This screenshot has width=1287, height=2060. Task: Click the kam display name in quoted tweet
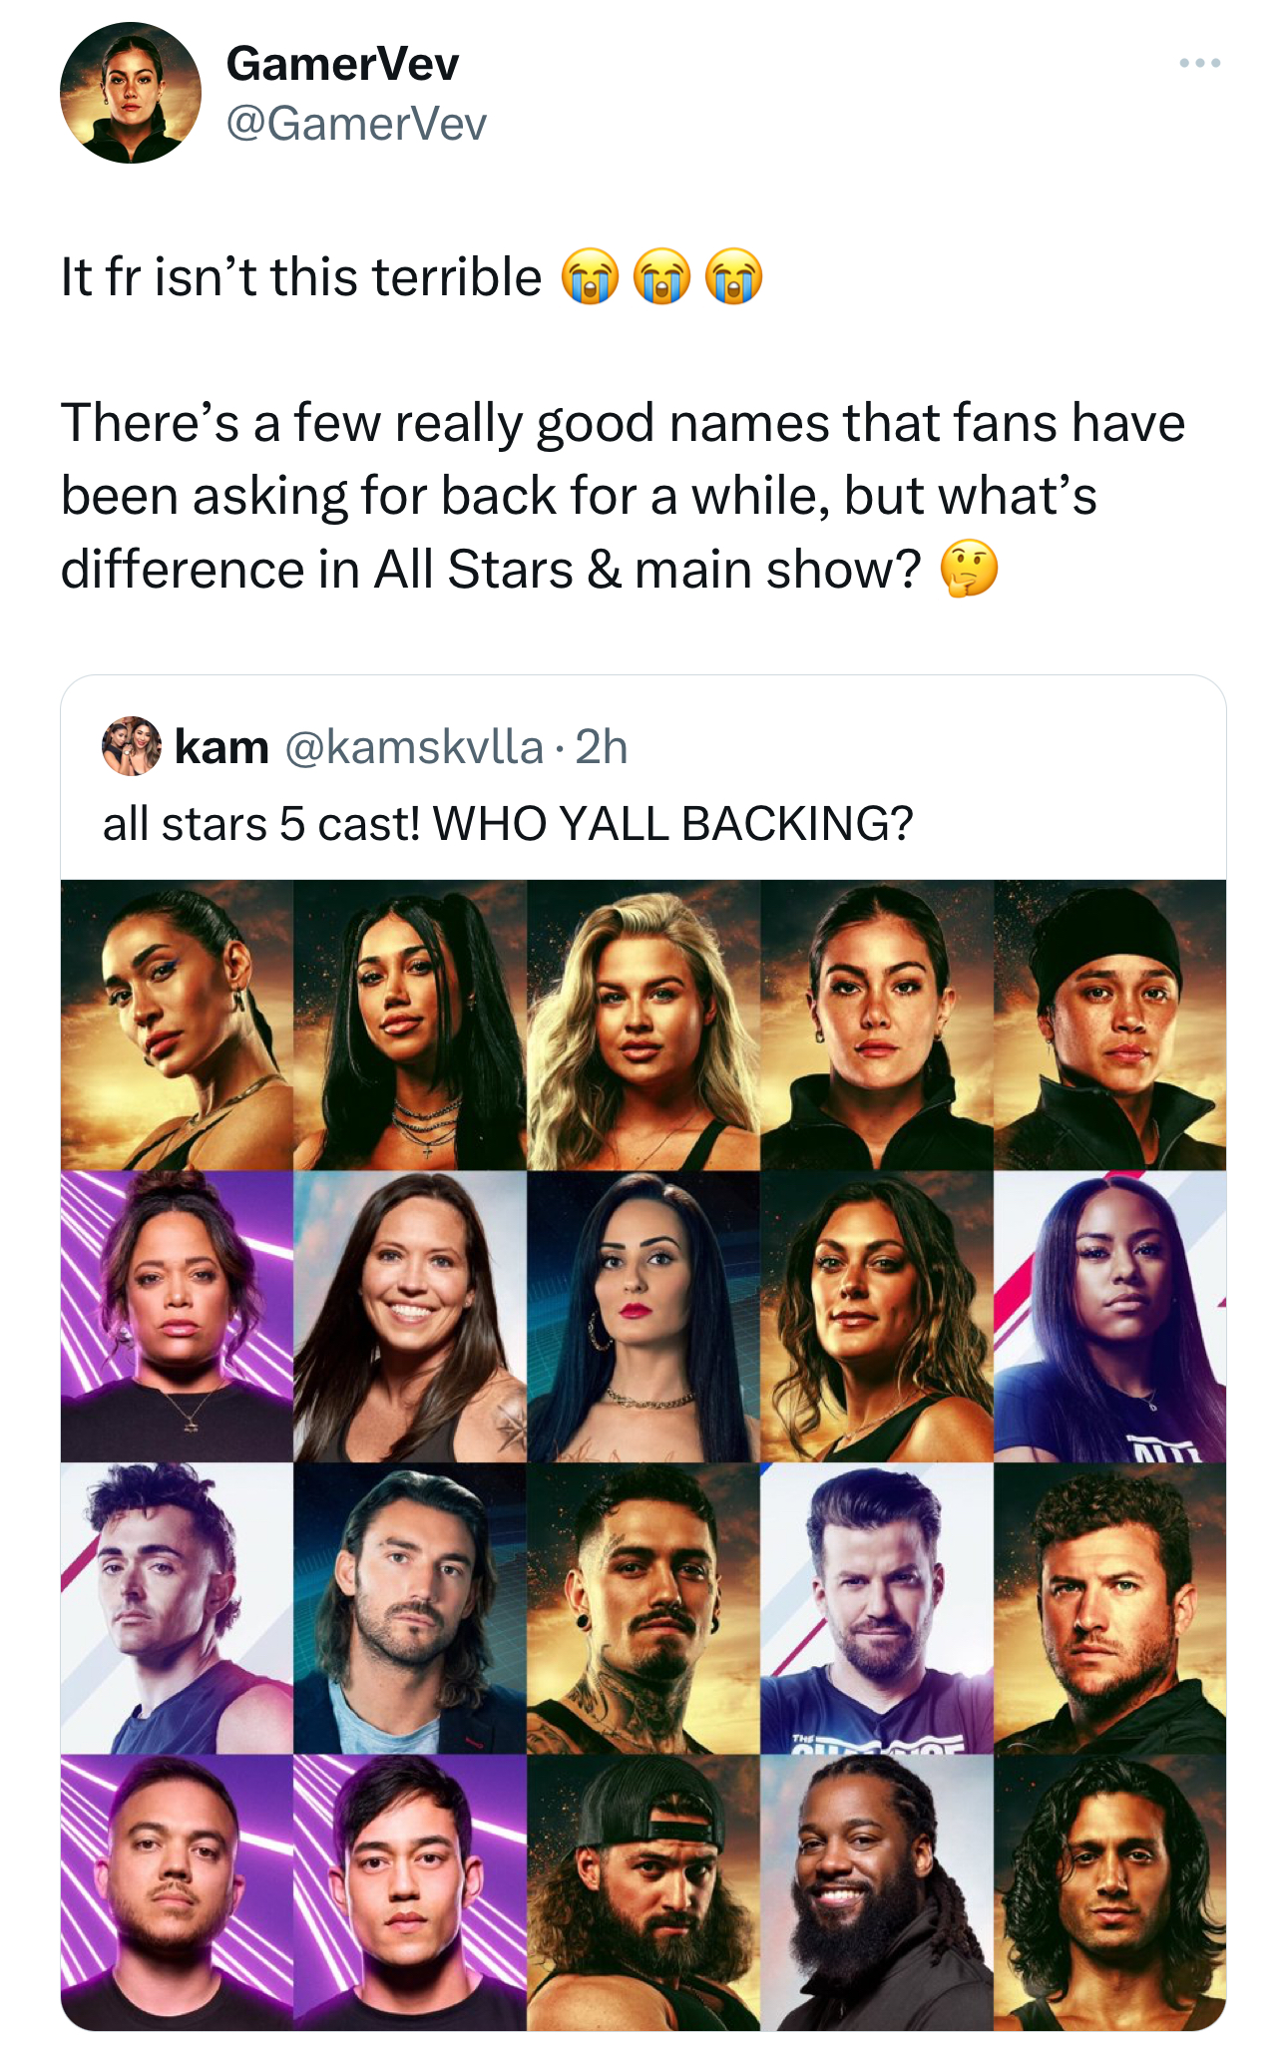click(221, 746)
